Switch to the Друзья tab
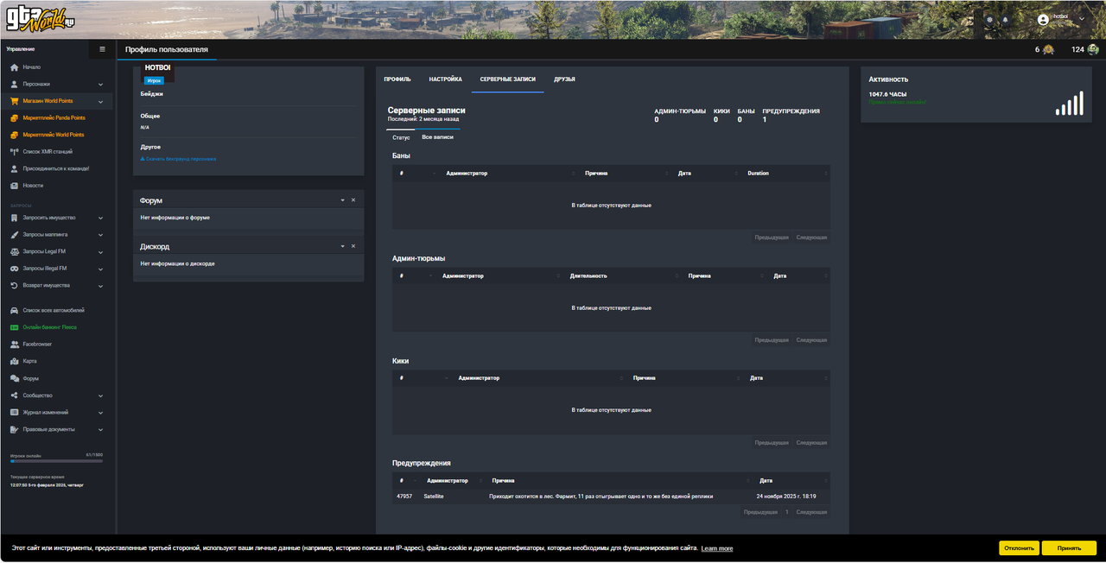The width and height of the screenshot is (1106, 563). point(564,79)
